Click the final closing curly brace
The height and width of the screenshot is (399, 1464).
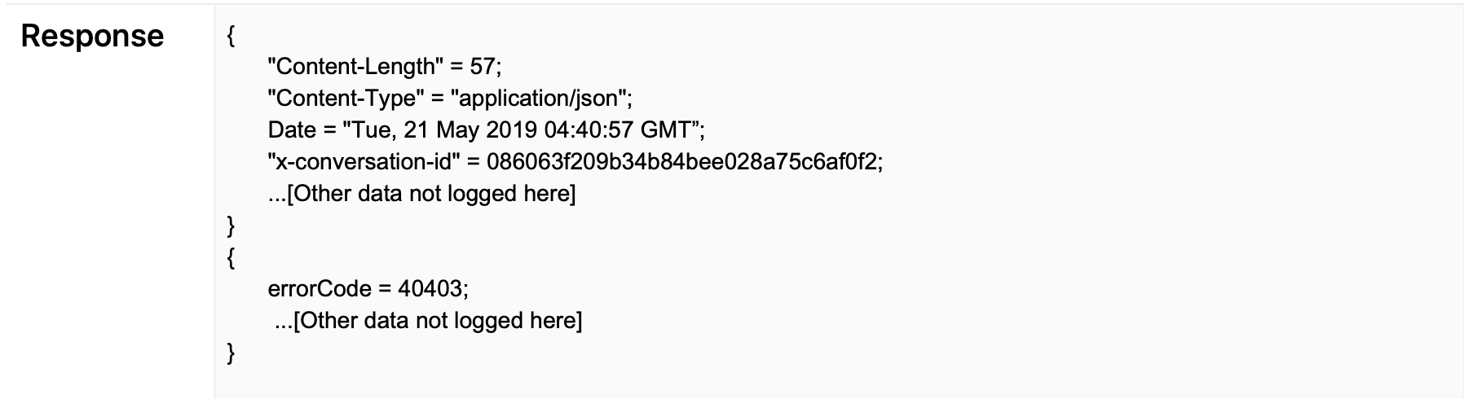coord(232,353)
